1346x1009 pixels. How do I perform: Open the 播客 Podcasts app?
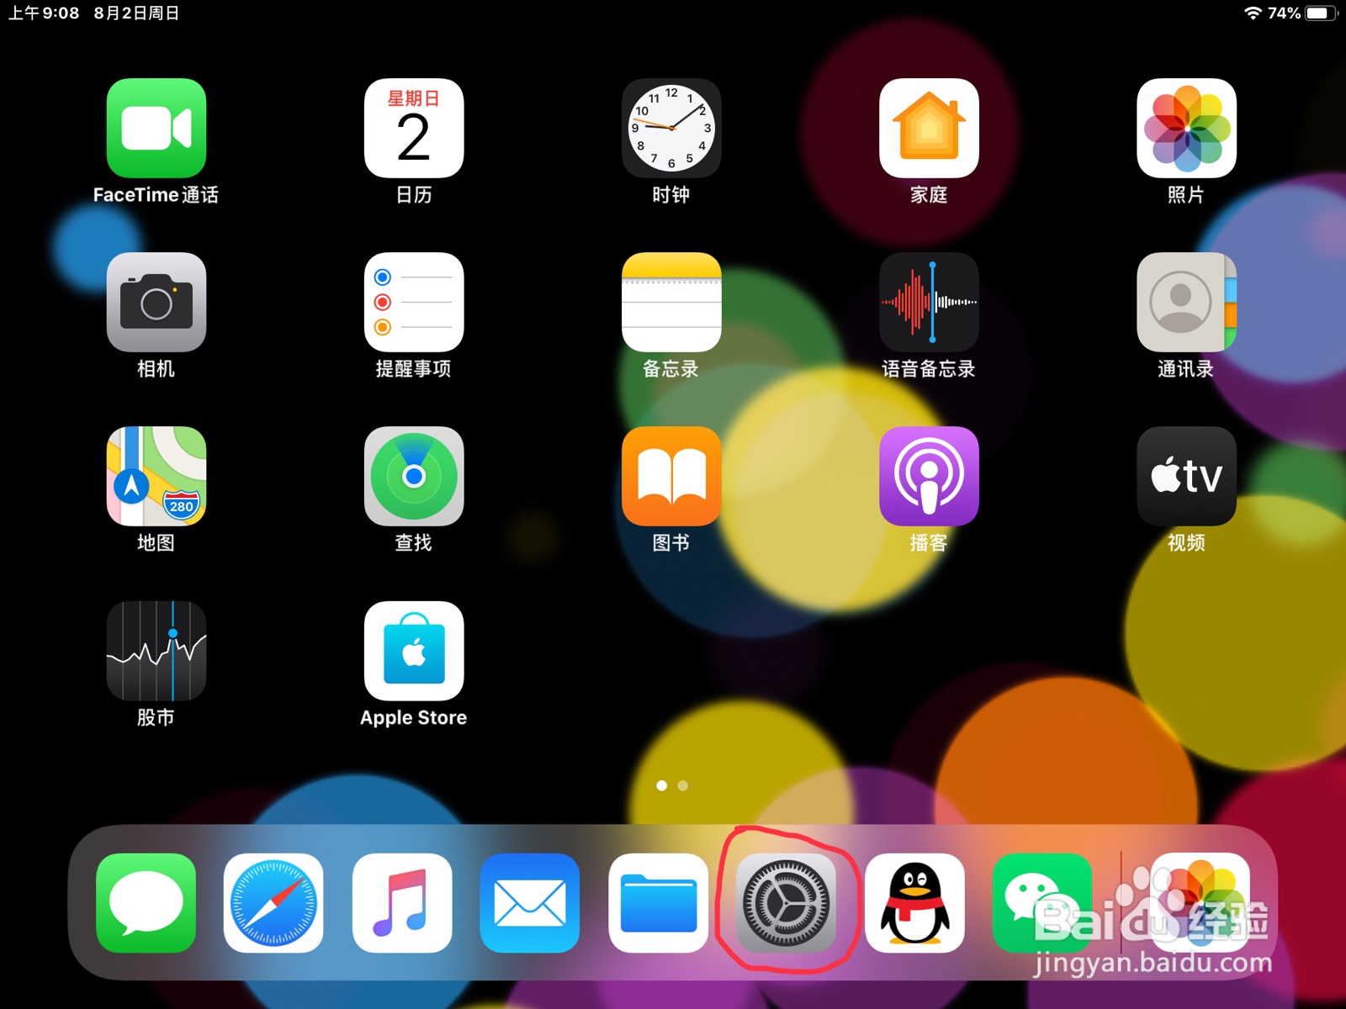pyautogui.click(x=929, y=476)
